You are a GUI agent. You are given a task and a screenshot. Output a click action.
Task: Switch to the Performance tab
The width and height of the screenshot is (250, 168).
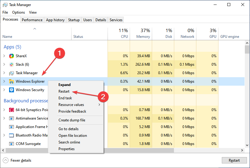(32, 20)
